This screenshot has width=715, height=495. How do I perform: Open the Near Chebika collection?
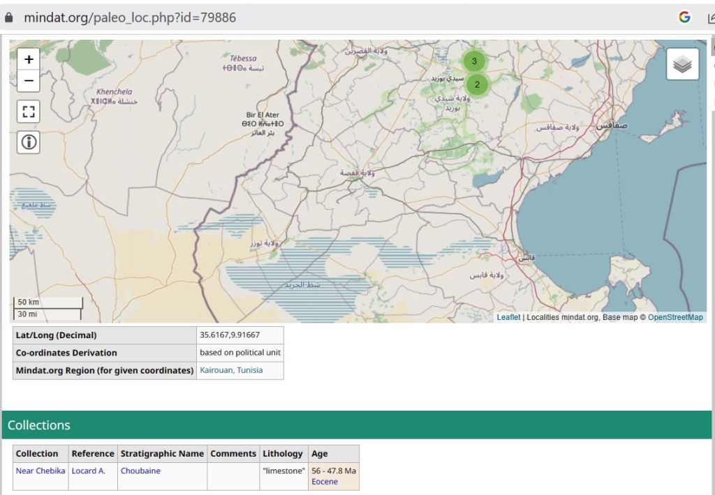pos(40,471)
